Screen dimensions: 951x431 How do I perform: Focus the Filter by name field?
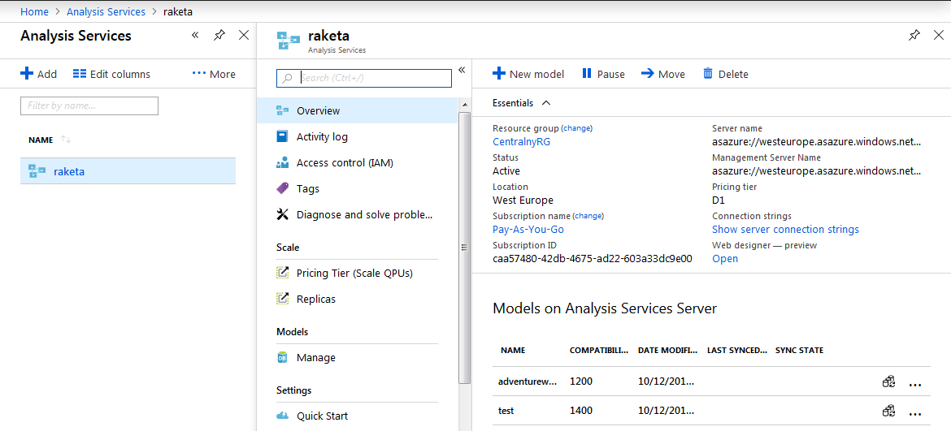[89, 106]
